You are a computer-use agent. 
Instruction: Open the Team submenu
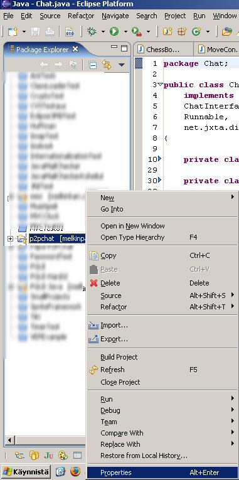pyautogui.click(x=162, y=422)
